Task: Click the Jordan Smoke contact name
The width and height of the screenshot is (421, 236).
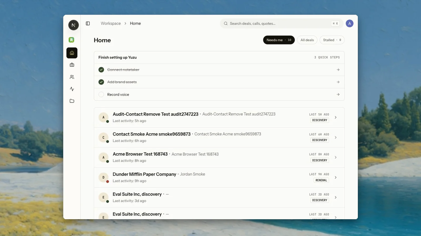Action: [x=192, y=174]
